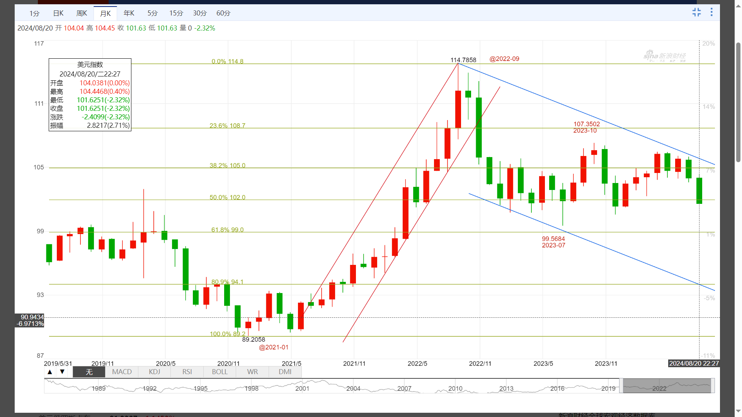The height and width of the screenshot is (417, 742).
Task: Click the 2020/5 x-axis date label
Action: pos(165,364)
